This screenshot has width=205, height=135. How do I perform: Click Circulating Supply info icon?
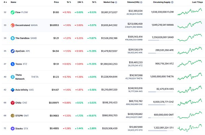pos(172,2)
